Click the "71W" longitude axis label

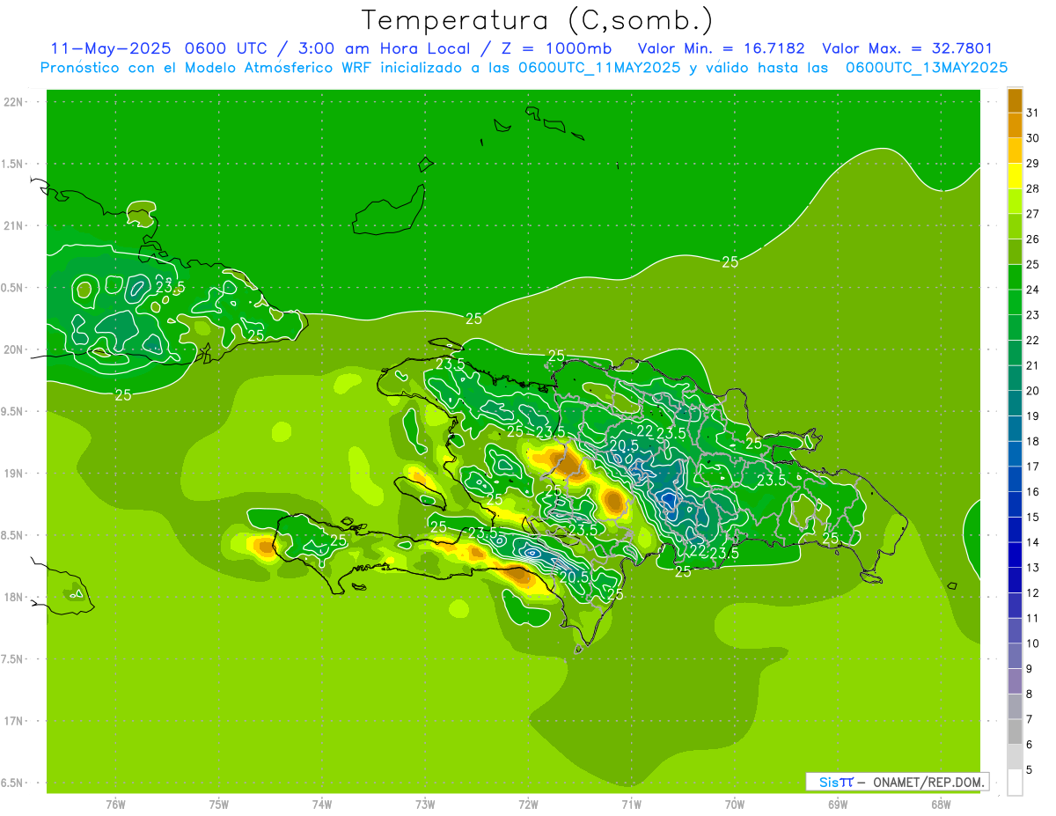tap(631, 805)
